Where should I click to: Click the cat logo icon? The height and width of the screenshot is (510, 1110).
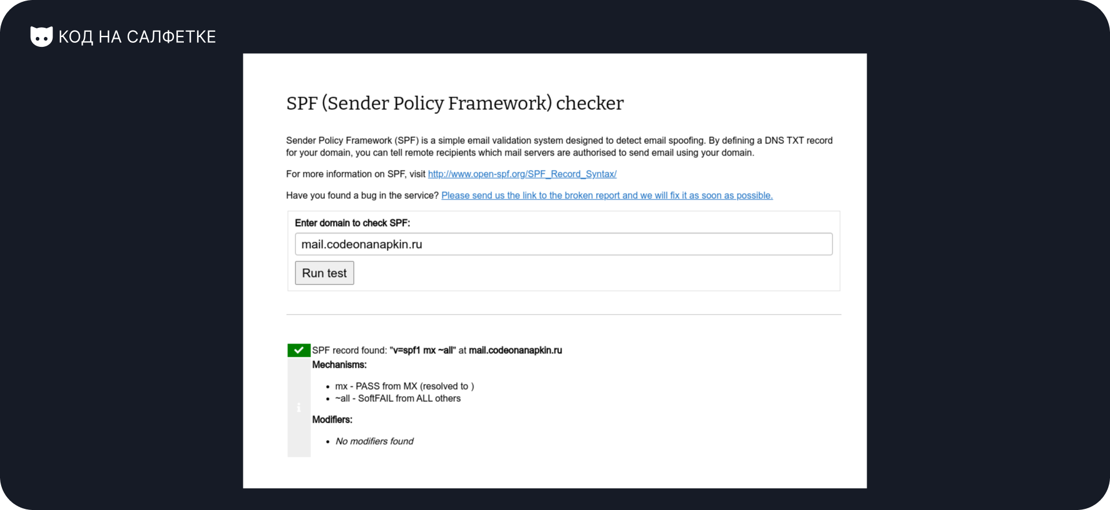coord(41,36)
